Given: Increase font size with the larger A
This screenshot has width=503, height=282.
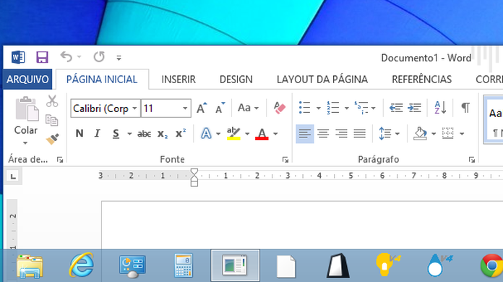Looking at the screenshot, I should (x=202, y=108).
